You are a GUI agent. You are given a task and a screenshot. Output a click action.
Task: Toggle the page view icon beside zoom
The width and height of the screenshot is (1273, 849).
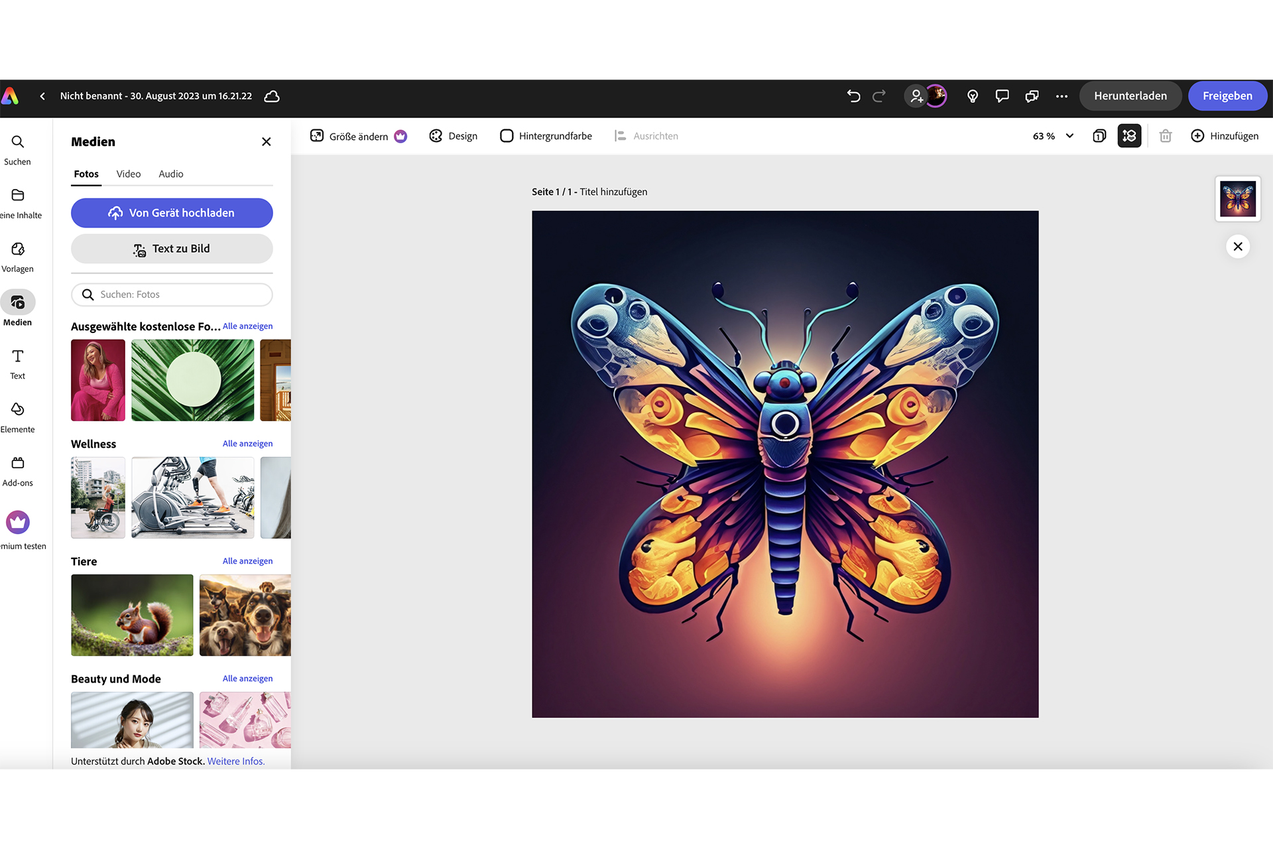point(1099,136)
